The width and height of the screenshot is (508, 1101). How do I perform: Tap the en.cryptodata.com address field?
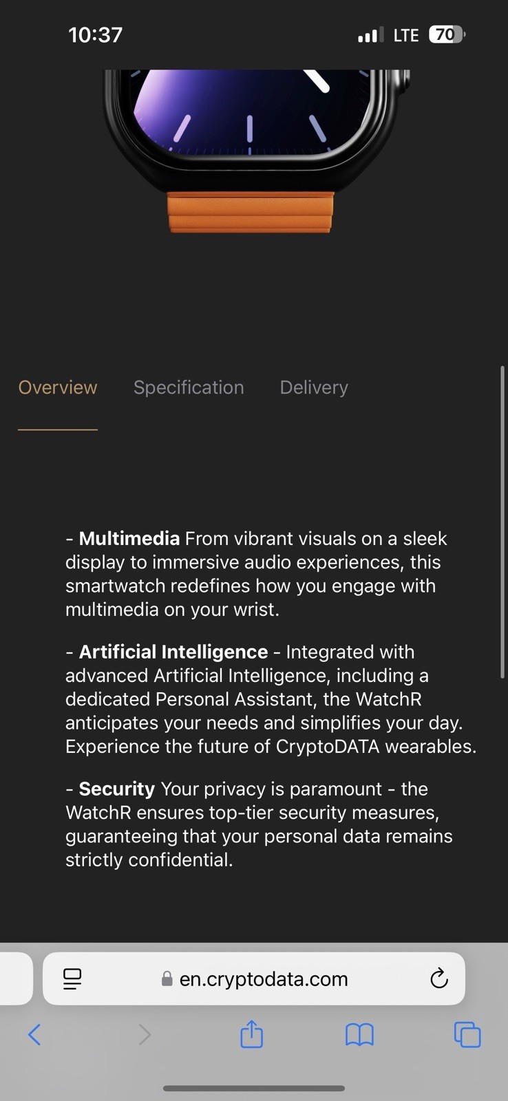tap(254, 979)
